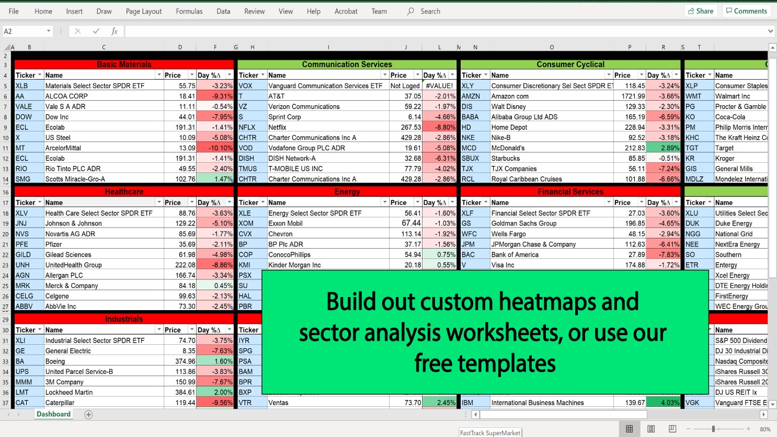
Task: Click the 80% zoom level
Action: [x=765, y=429]
